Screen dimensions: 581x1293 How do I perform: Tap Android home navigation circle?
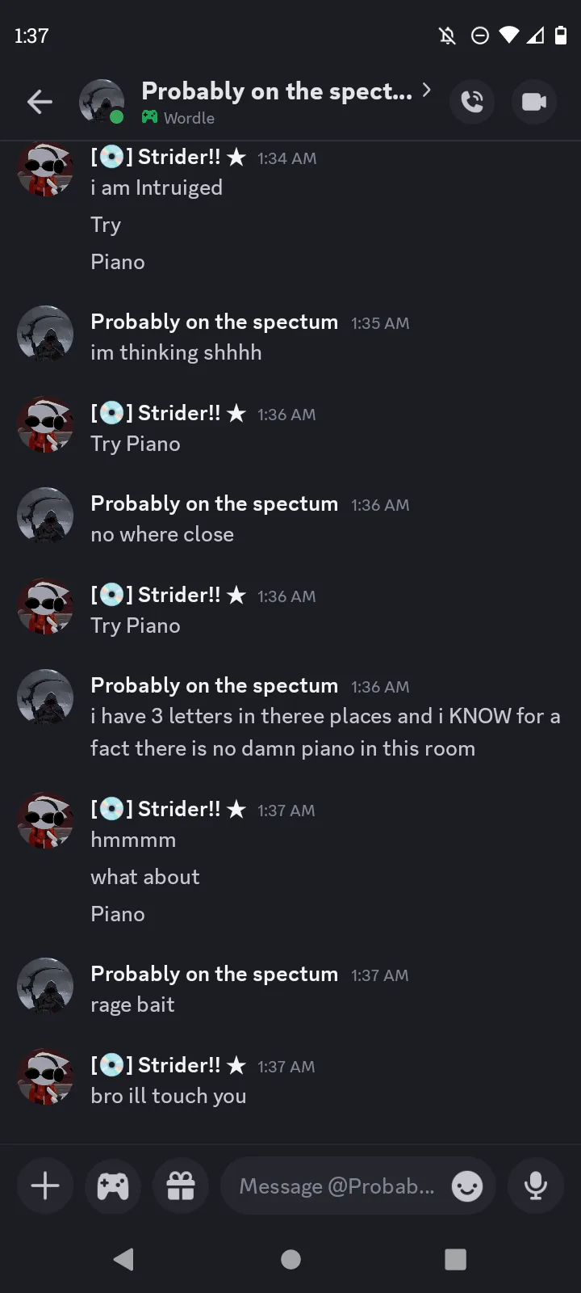point(290,1259)
